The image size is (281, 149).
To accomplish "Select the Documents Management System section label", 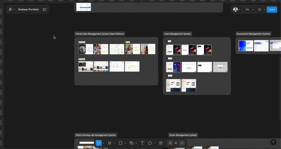I will point(253,34).
